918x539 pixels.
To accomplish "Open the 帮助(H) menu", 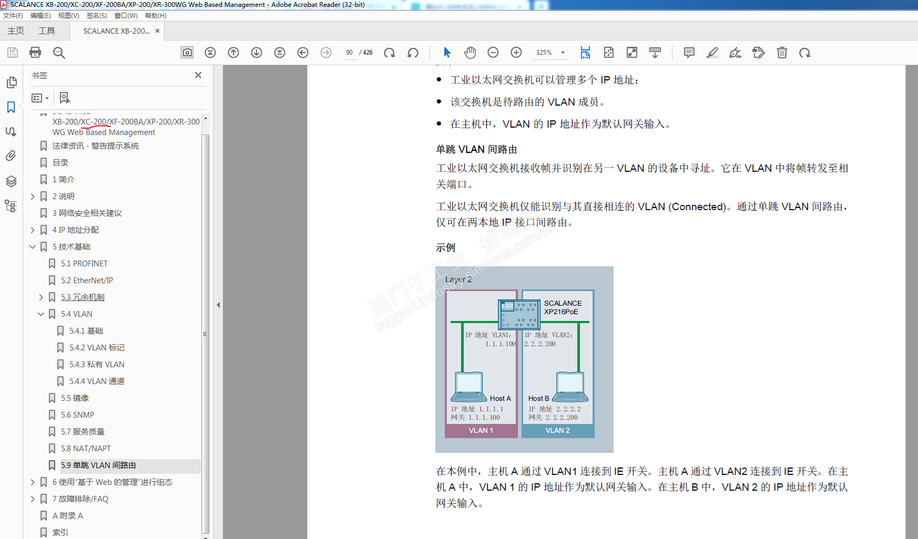I will 156,16.
